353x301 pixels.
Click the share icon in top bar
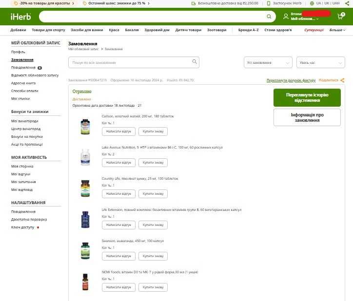coord(347,3)
